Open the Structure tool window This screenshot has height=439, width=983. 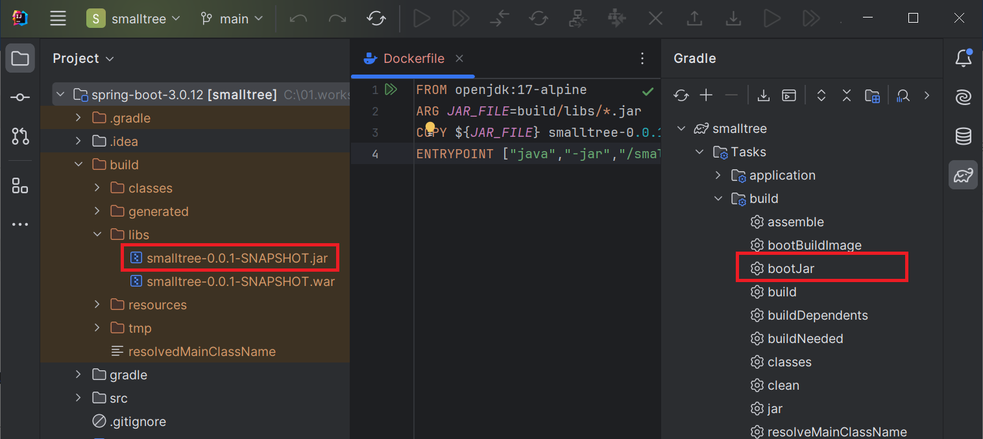coord(20,186)
